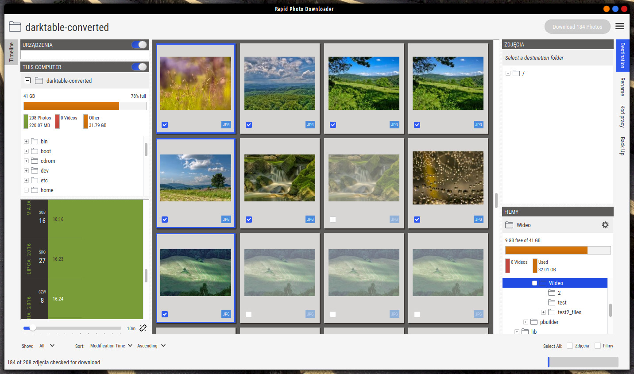Click Download 184 Photos button
This screenshot has height=374, width=634.
(577, 27)
